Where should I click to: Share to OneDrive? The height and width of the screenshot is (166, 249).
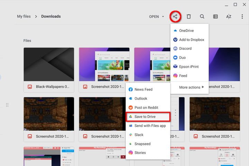pos(190,30)
